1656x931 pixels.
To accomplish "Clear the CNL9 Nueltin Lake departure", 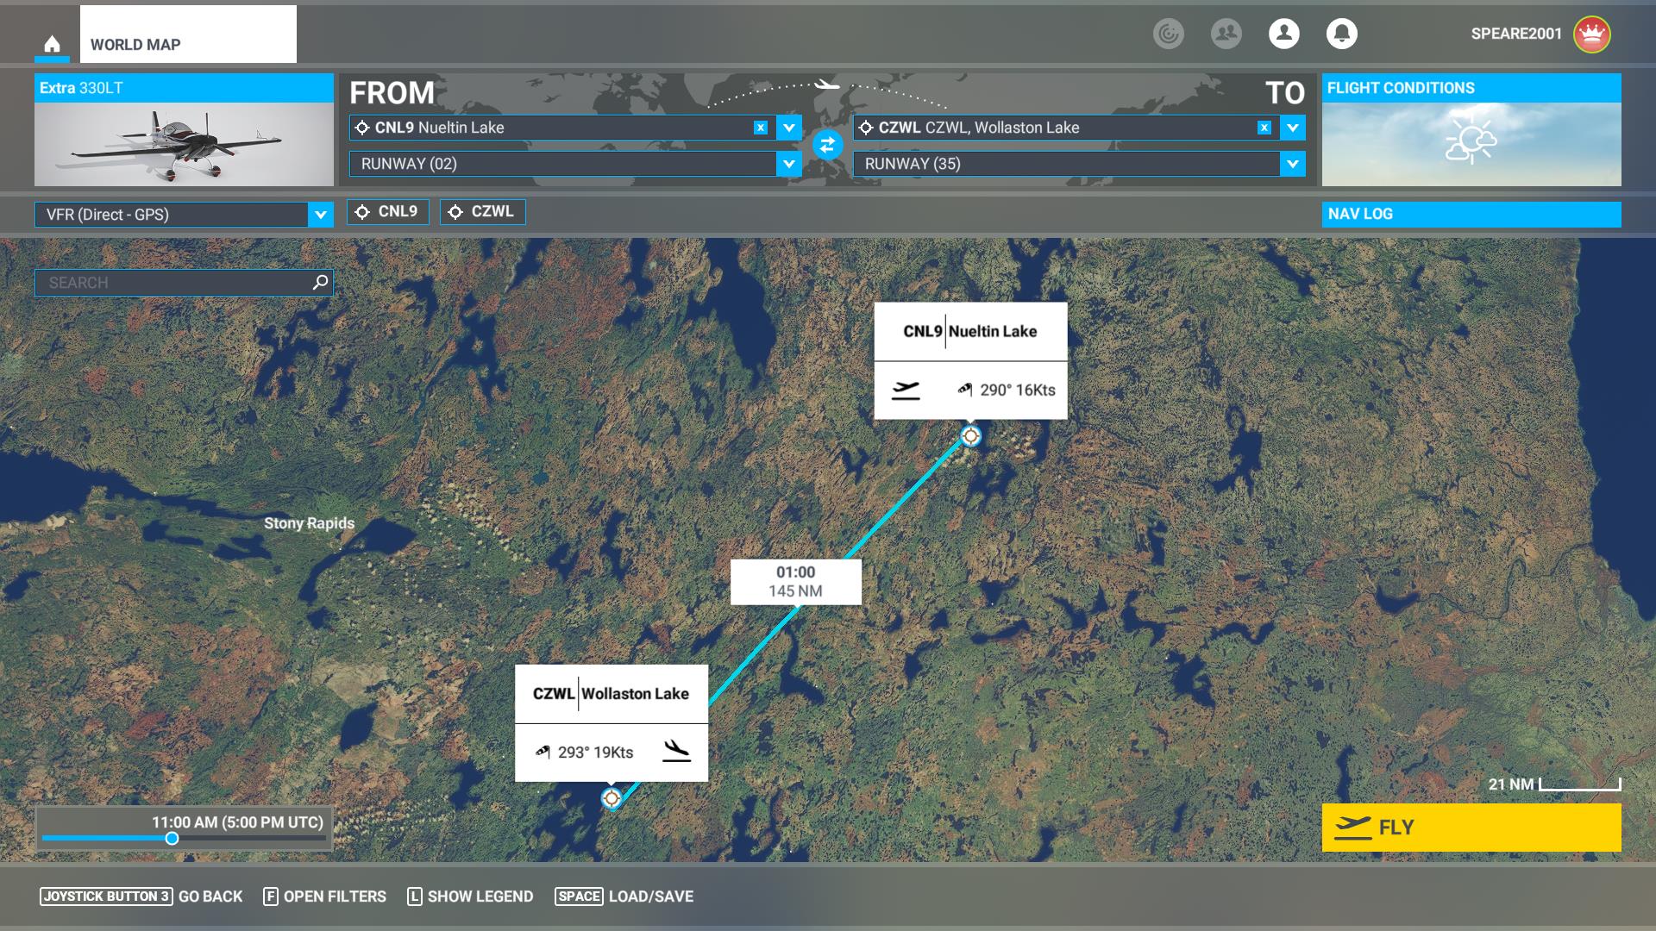I will pyautogui.click(x=761, y=128).
